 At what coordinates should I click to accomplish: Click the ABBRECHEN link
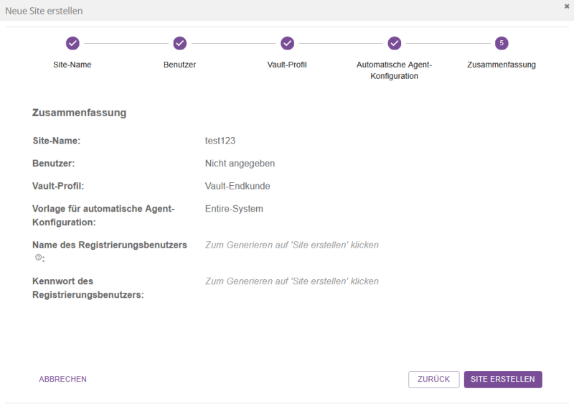pyautogui.click(x=63, y=379)
